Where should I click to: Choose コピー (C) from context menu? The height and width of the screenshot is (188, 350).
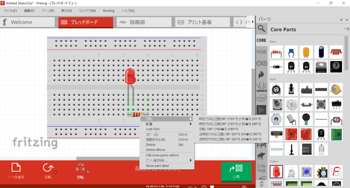(x=167, y=134)
